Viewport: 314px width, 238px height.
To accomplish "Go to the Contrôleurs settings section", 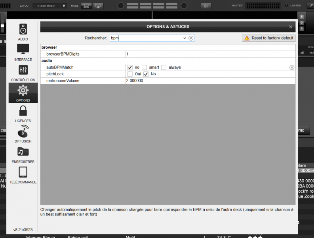I will (x=23, y=73).
